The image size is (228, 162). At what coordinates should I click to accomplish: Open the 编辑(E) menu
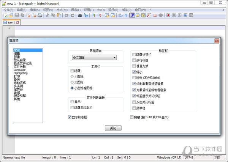21,10
